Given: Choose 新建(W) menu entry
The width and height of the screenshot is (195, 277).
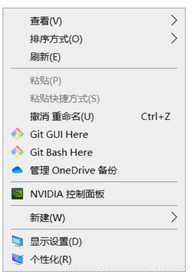Looking at the screenshot, I should (94, 217).
